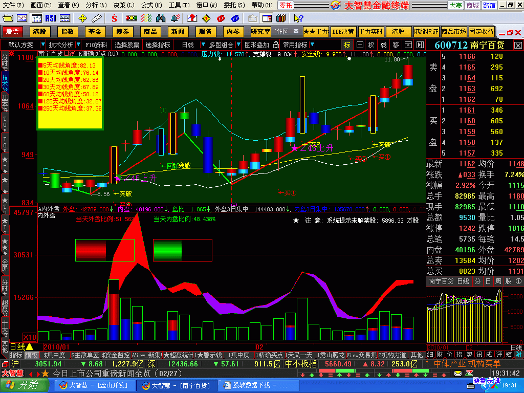This screenshot has width=524, height=393.
Task: Click the yellow diamond arrow icon
Action: point(207,18)
